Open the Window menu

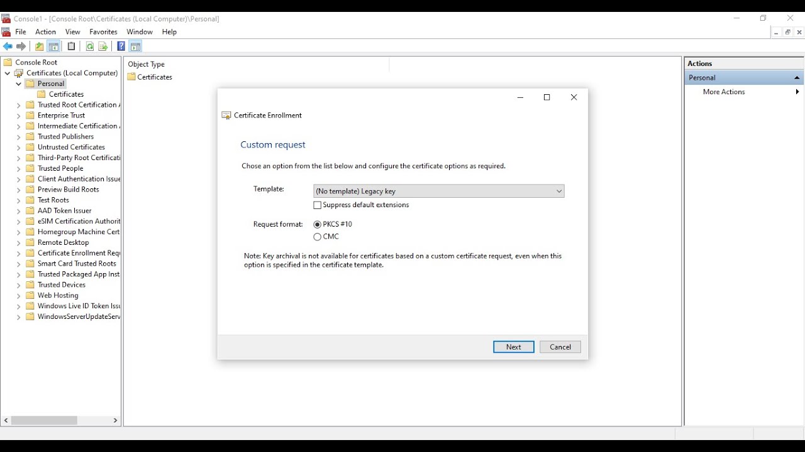(140, 32)
